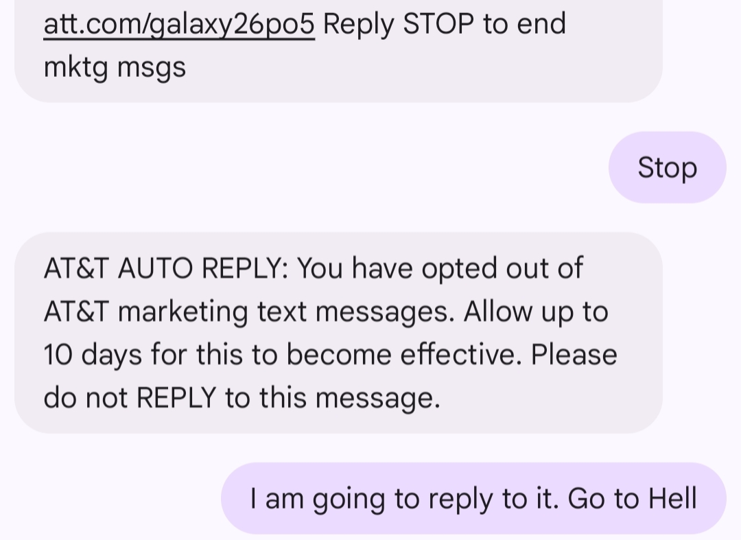Click "AT&T marketing text messages." line
The height and width of the screenshot is (540, 741).
pyautogui.click(x=248, y=312)
